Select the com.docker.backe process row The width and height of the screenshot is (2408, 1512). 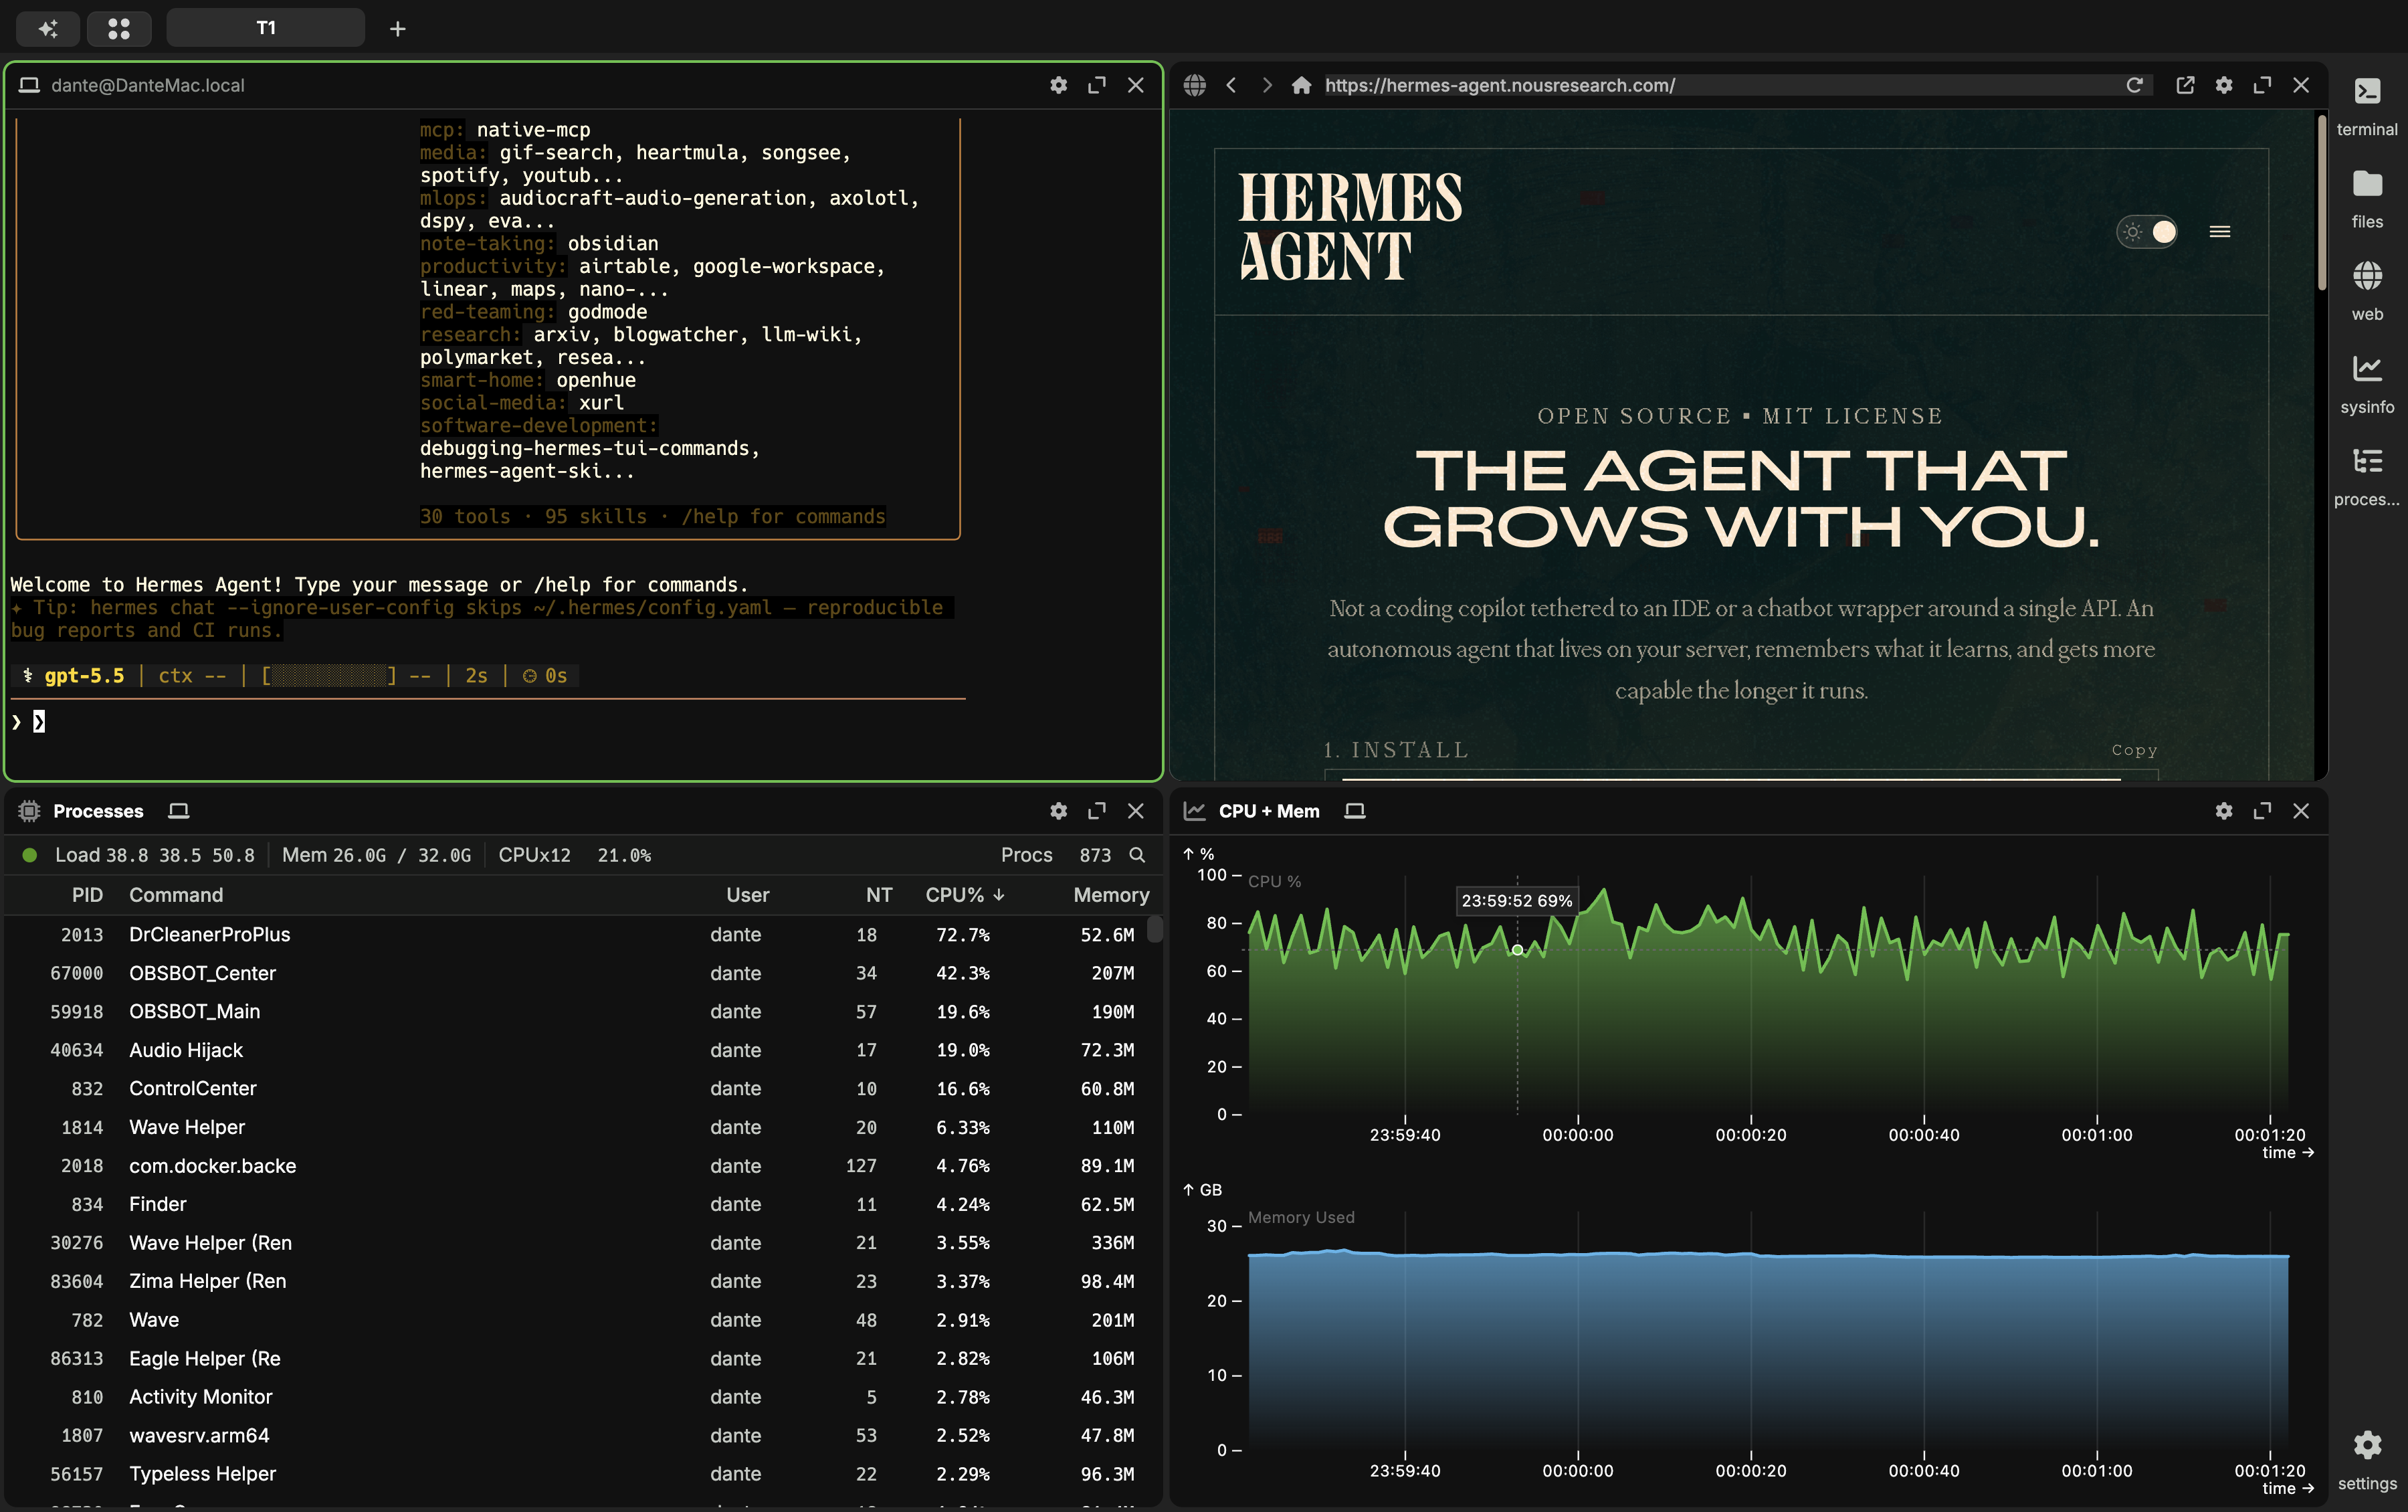(576, 1166)
